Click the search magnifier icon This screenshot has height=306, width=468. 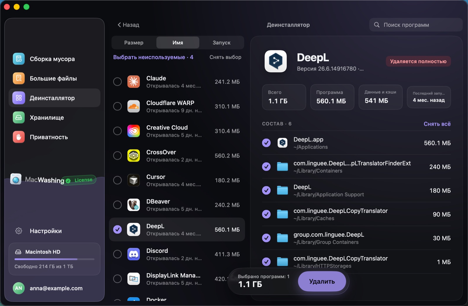[x=377, y=25]
